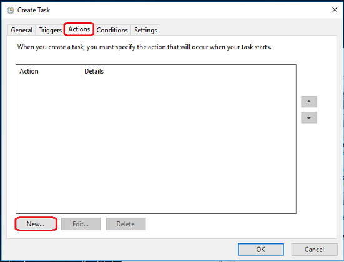Click the move action up arrow button
The image size is (344, 262).
point(309,102)
